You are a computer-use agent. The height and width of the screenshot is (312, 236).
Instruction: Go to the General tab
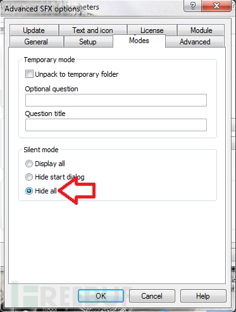pos(36,41)
